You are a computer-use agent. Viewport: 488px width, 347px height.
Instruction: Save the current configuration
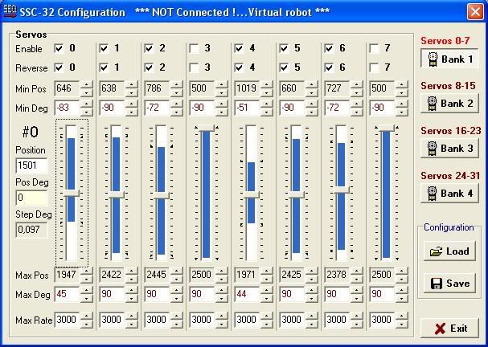[x=449, y=284]
